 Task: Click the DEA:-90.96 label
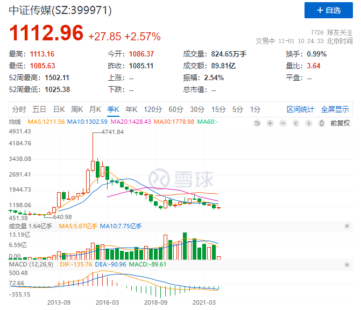[110, 264]
